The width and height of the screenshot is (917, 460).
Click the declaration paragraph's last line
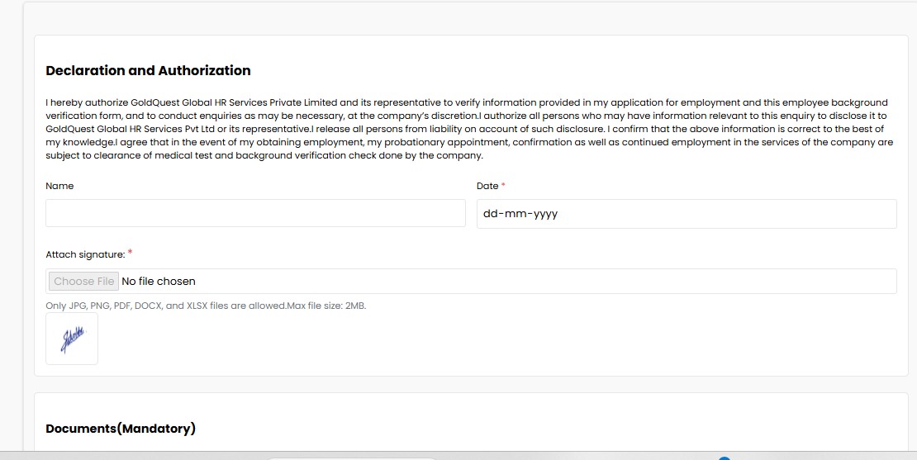pos(264,155)
